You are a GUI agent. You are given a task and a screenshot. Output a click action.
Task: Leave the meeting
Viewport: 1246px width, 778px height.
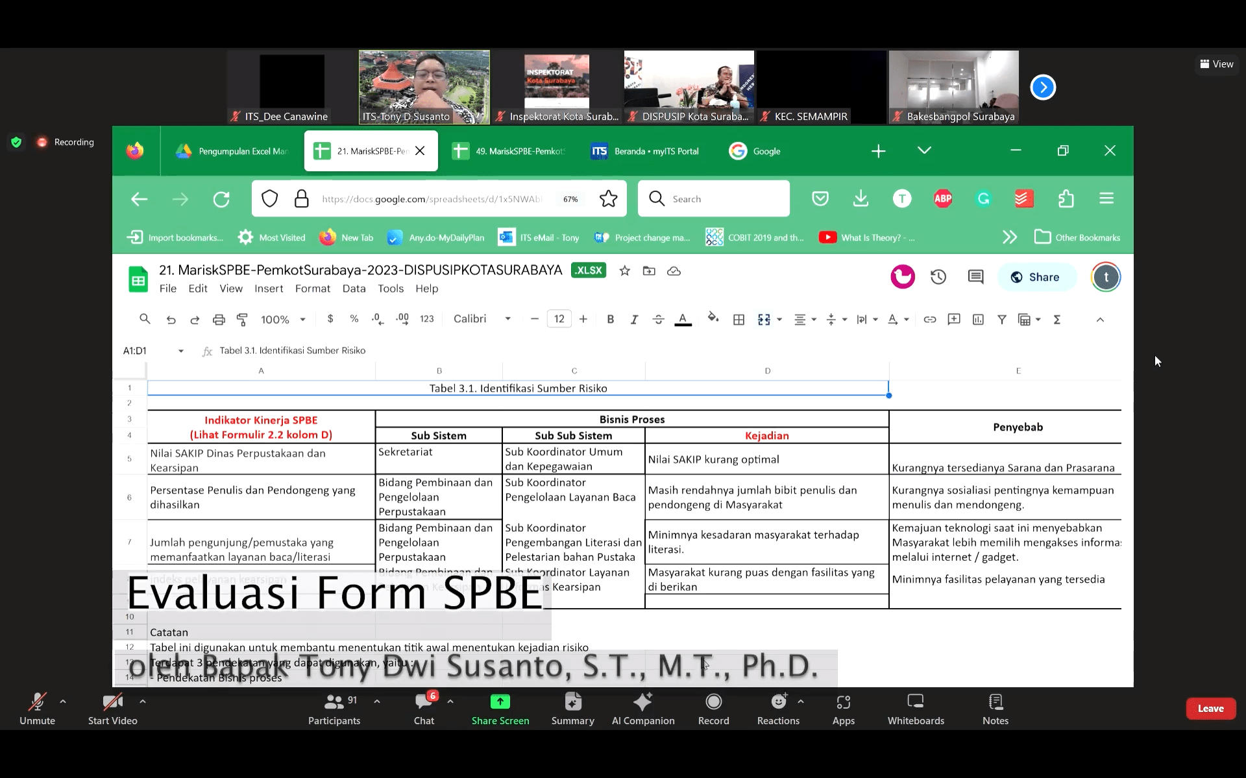[x=1210, y=709]
